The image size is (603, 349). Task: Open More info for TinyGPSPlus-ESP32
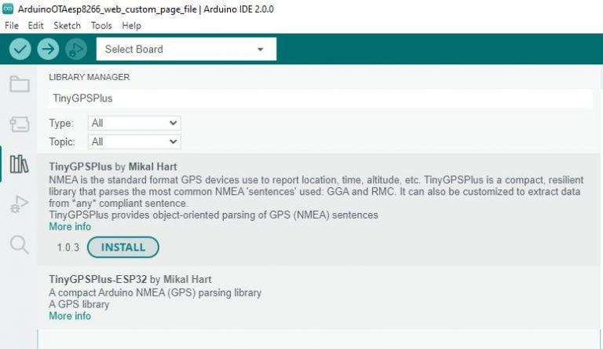(70, 316)
